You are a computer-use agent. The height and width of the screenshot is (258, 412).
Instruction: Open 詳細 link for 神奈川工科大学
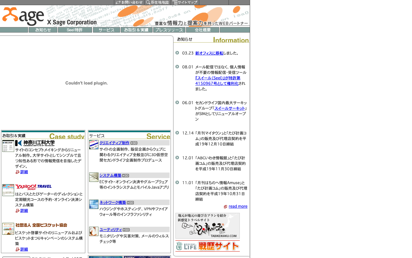click(24, 172)
